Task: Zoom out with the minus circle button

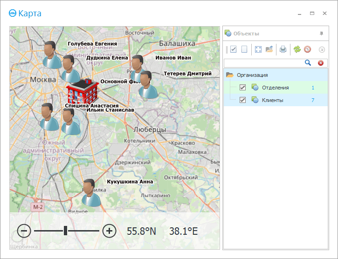Action: coord(24,231)
